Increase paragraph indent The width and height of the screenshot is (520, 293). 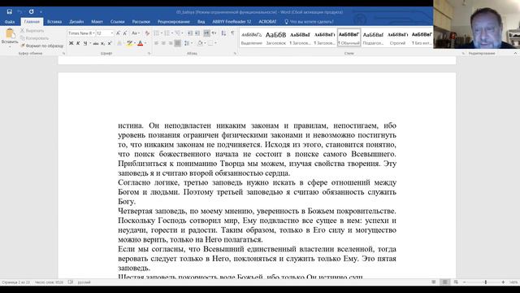click(x=197, y=33)
